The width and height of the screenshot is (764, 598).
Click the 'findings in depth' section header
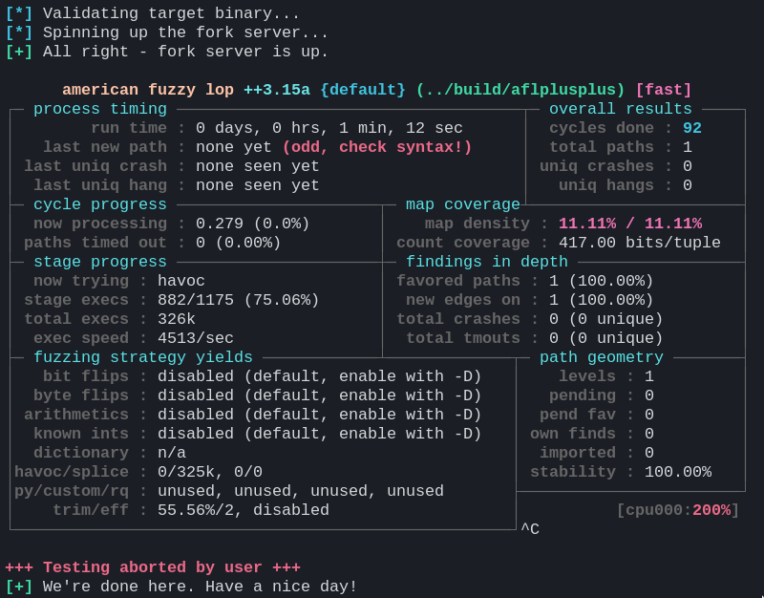[487, 261]
